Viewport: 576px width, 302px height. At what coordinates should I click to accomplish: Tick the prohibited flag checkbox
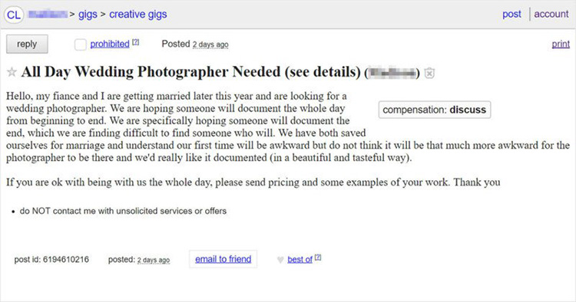click(81, 44)
